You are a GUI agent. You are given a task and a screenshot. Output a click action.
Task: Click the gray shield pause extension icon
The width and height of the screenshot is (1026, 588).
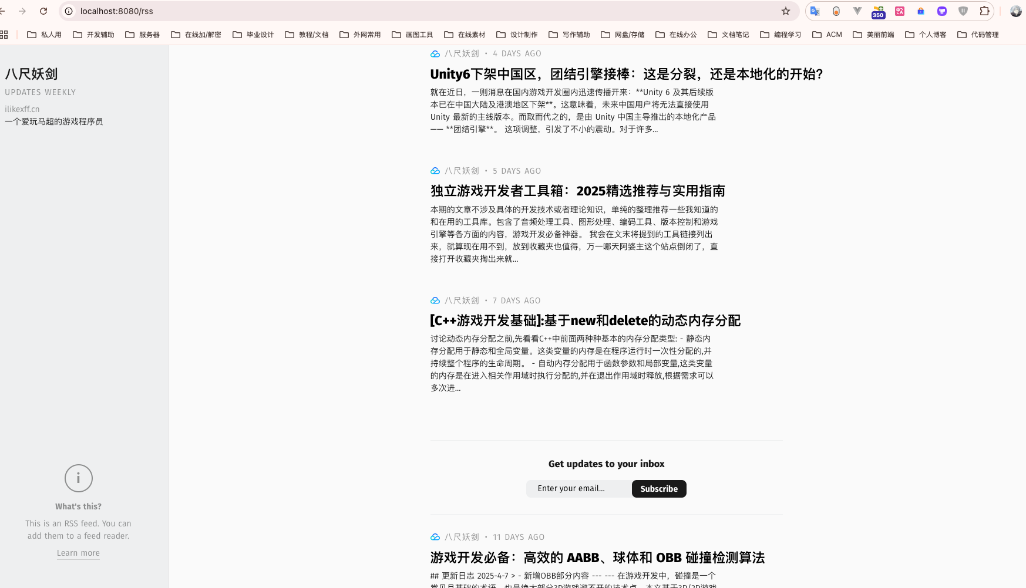pos(963,11)
